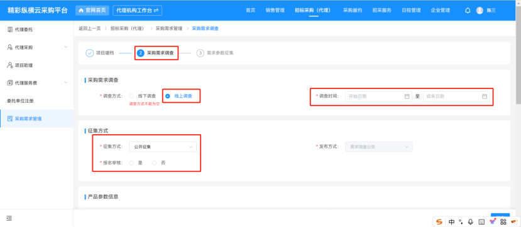
Task: Open the 征集方式 dropdown showing 公开征集
Action: [x=163, y=147]
